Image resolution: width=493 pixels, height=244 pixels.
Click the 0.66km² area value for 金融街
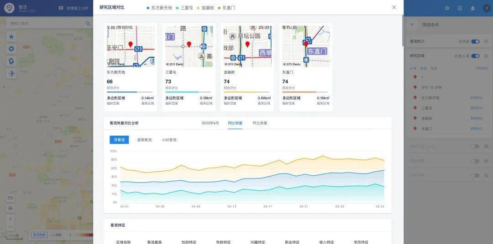pyautogui.click(x=264, y=98)
